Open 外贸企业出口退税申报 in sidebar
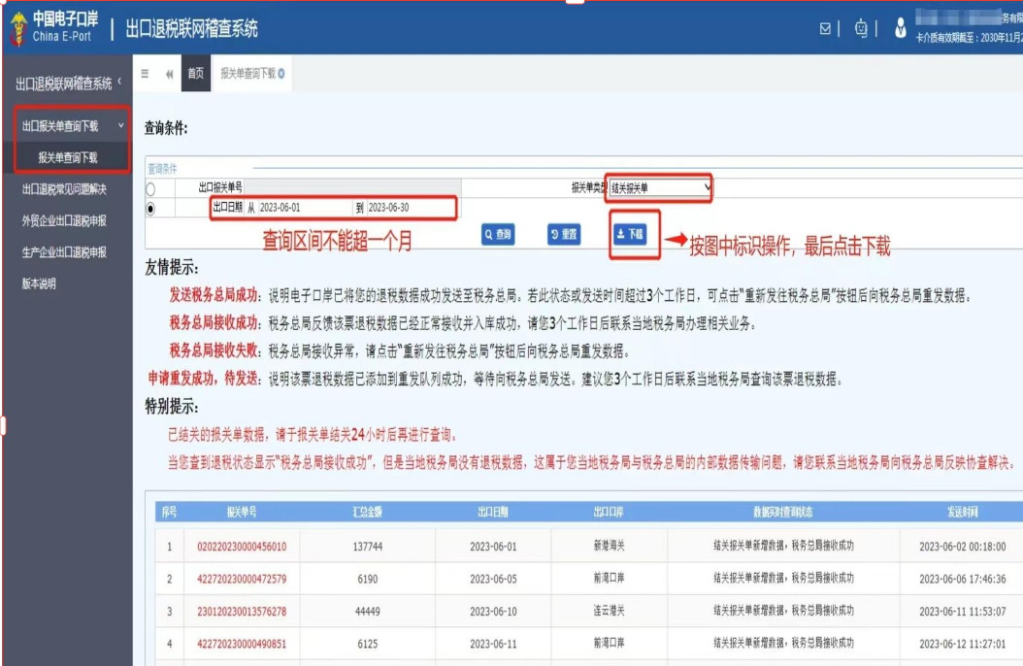This screenshot has height=666, width=1023. [64, 220]
